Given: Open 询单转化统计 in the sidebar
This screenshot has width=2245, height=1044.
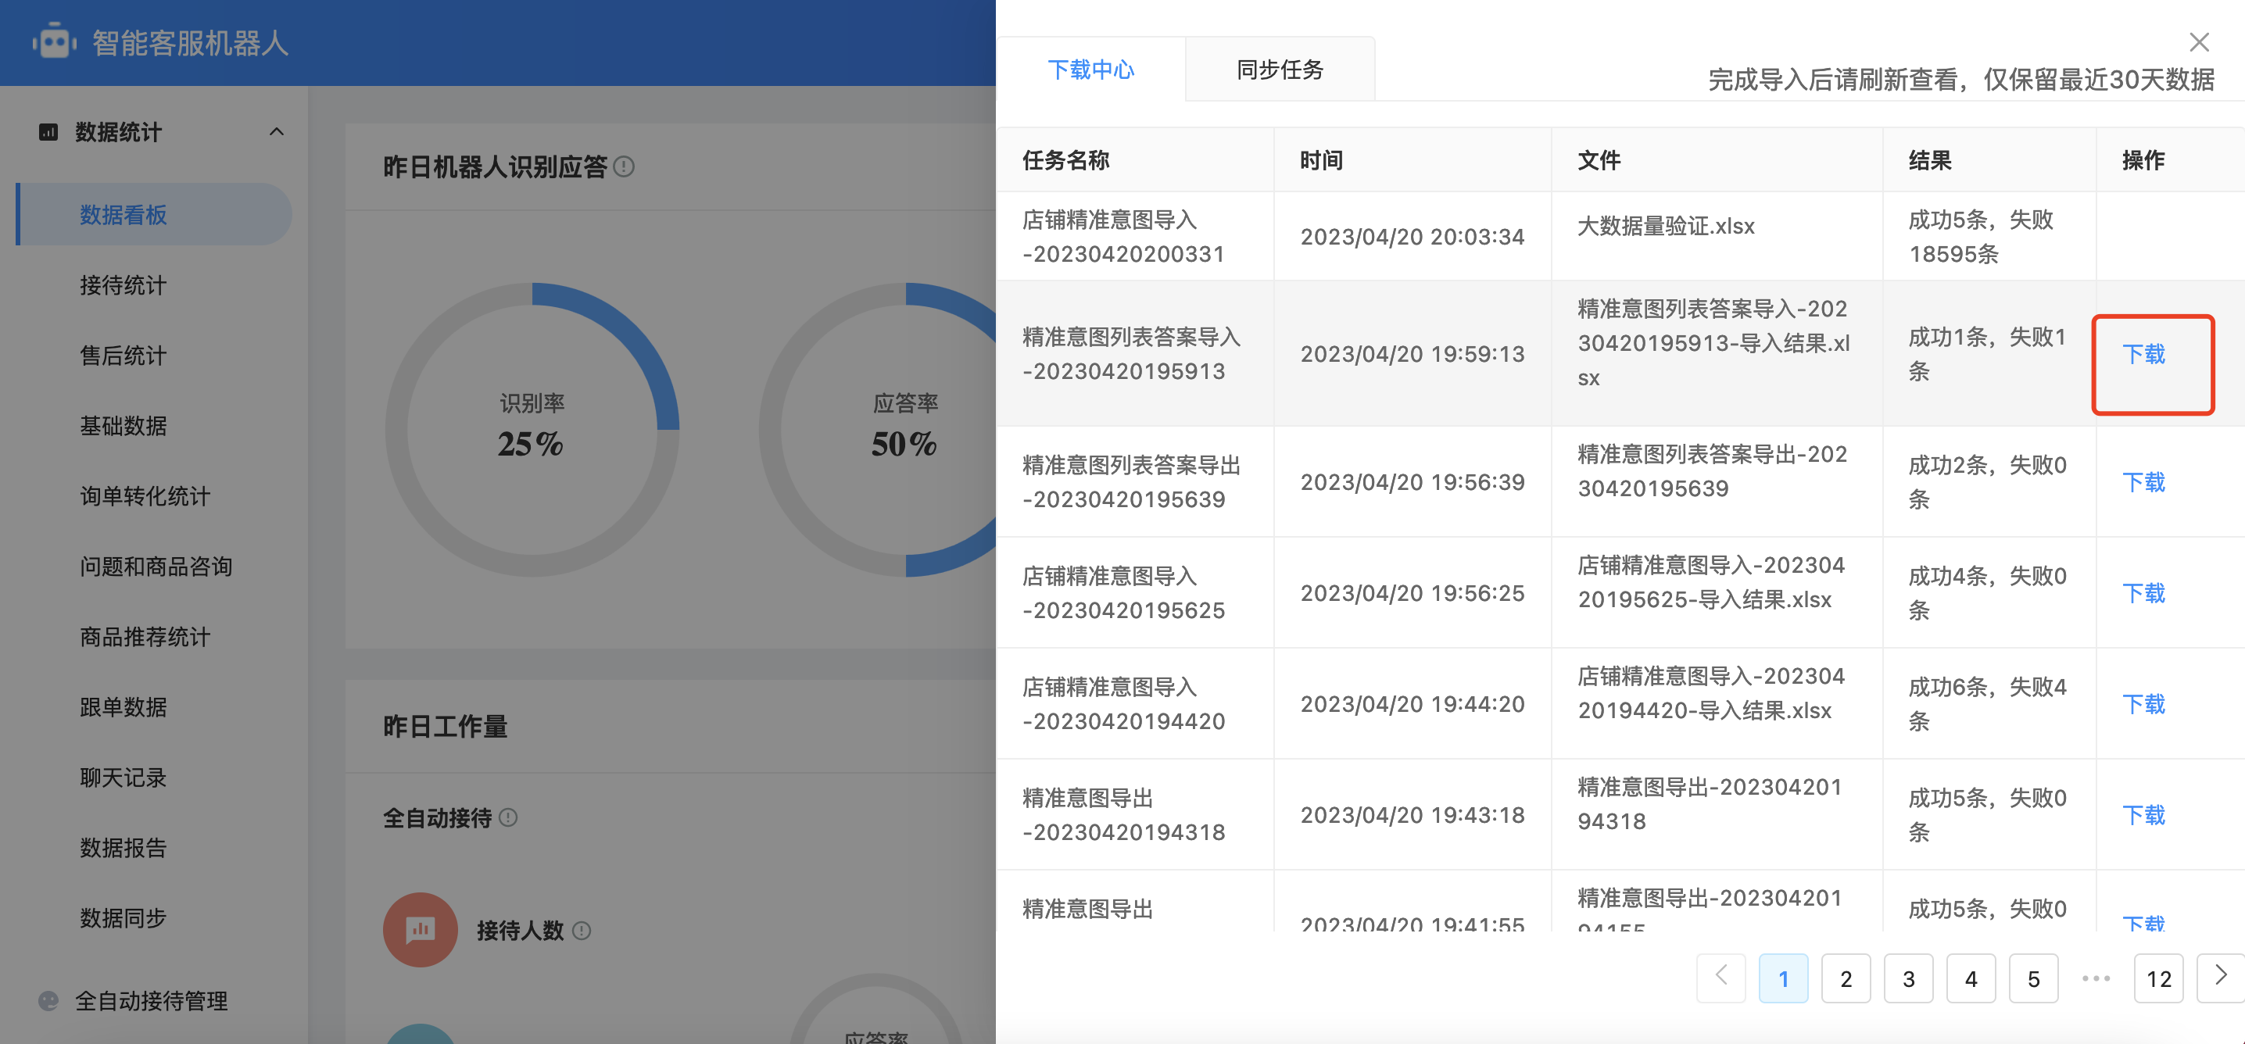Looking at the screenshot, I should pos(145,496).
